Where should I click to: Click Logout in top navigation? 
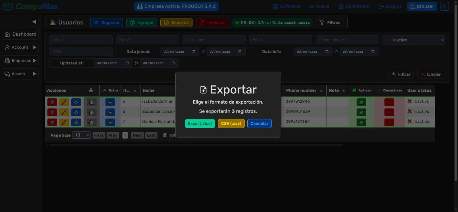(390, 6)
